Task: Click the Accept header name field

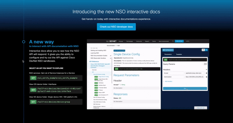Action: [x=173, y=73]
